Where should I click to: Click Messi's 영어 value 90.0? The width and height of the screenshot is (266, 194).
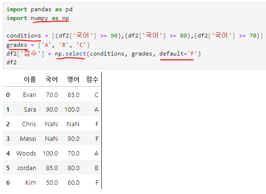[74, 138]
